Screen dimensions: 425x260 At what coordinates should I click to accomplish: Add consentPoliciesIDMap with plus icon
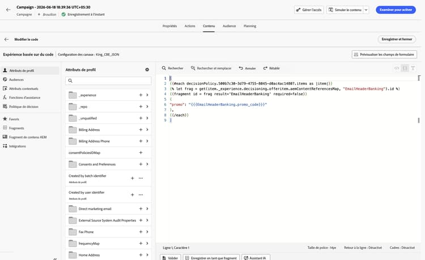click(141, 153)
